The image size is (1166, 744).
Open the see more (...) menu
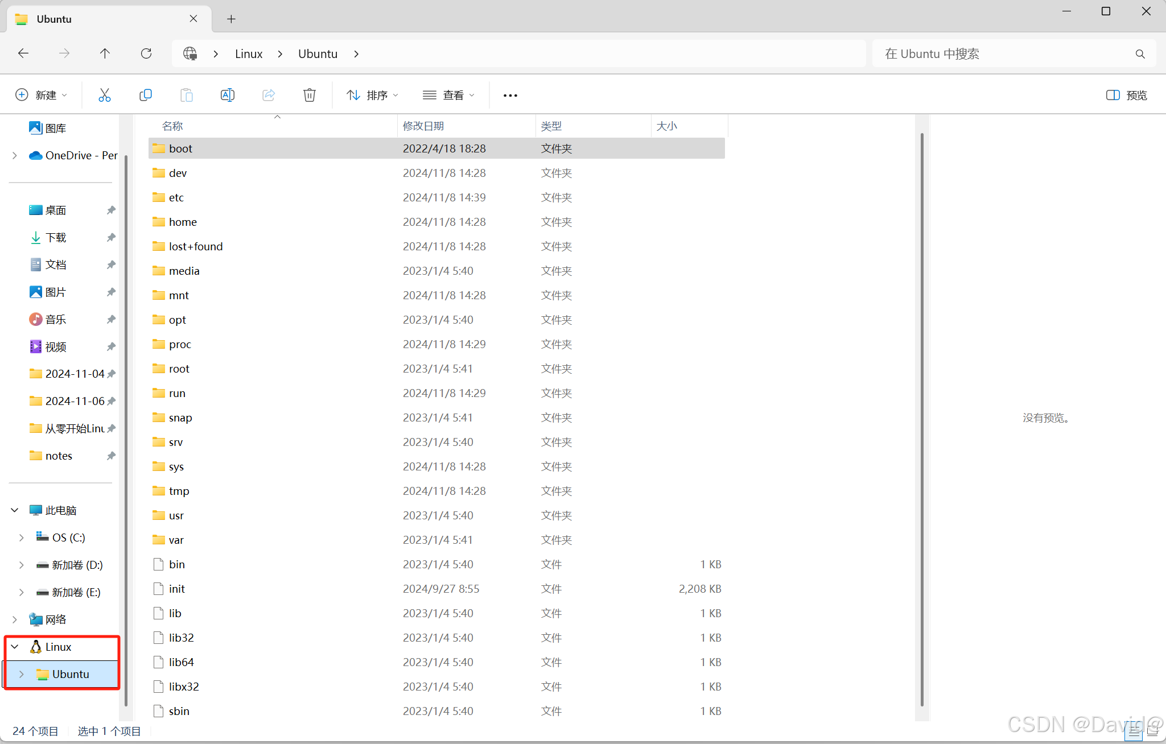pos(510,95)
